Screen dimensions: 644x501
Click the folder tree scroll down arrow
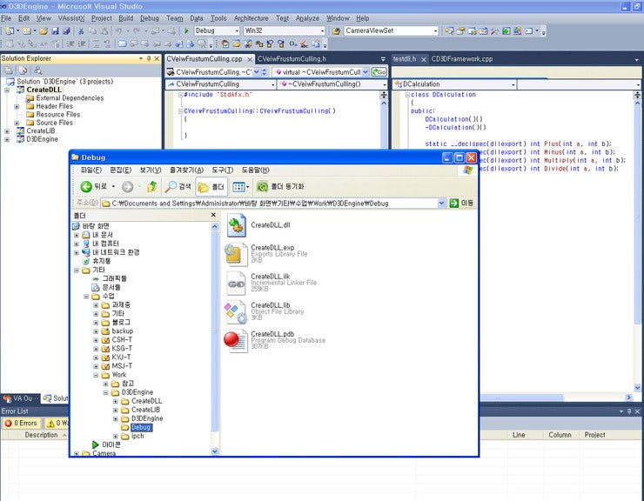(214, 451)
